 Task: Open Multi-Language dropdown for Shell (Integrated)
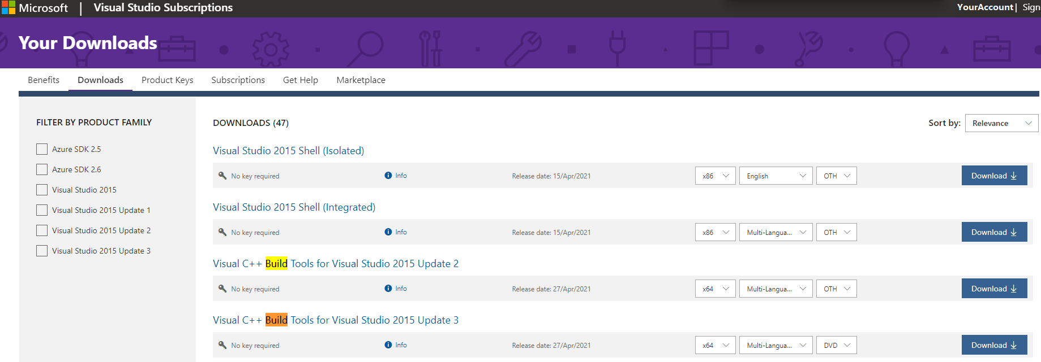[x=776, y=232]
